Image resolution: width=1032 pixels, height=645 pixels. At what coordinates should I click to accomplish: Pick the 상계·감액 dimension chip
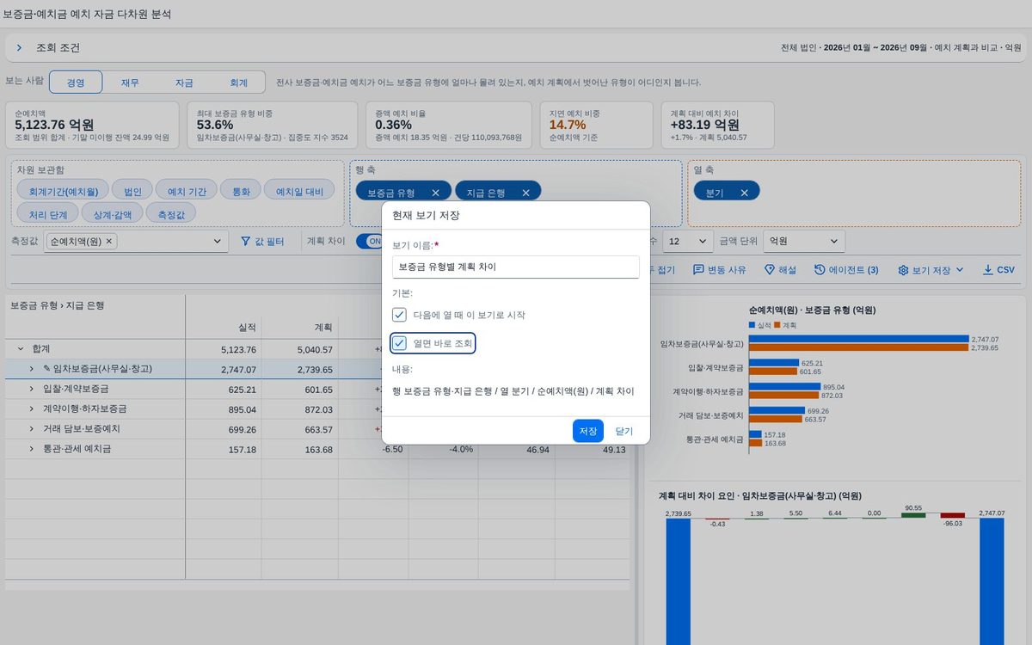113,213
